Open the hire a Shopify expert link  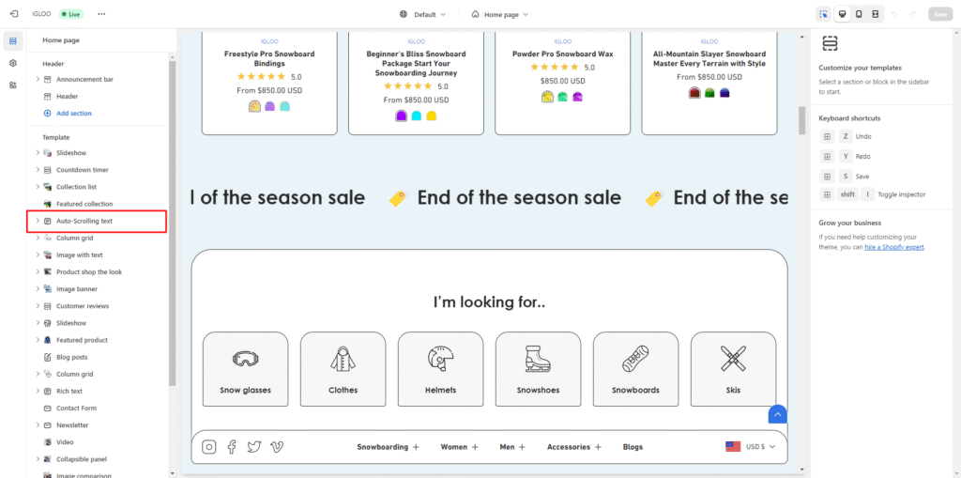[x=893, y=247]
